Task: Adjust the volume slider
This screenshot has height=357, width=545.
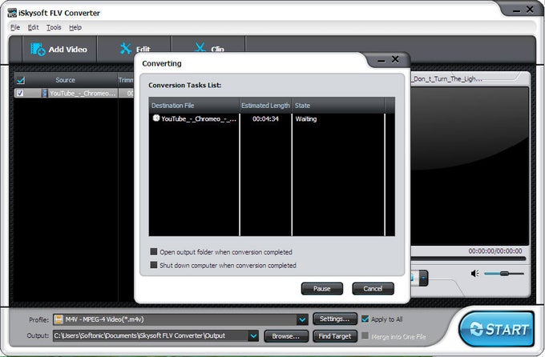Action: (x=504, y=274)
